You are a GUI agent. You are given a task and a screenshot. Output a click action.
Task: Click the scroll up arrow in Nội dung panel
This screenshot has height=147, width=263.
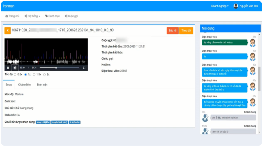click(x=259, y=34)
